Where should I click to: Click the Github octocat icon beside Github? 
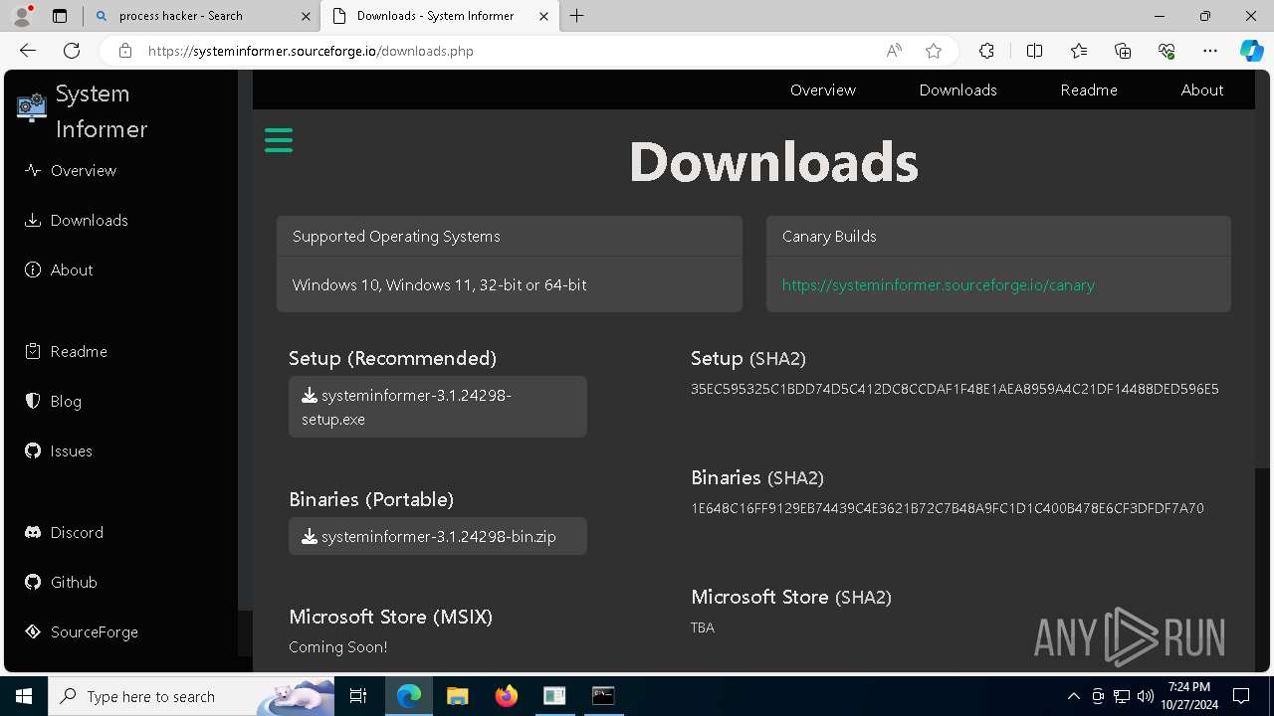point(33,582)
